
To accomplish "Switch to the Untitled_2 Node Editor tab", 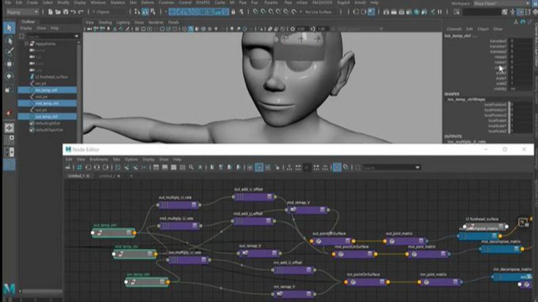I will [x=106, y=176].
